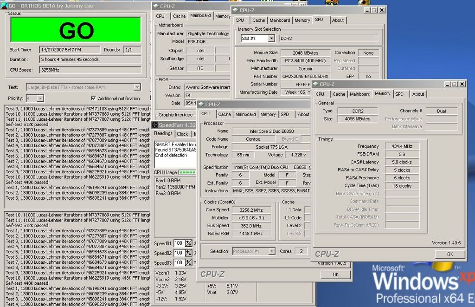Image resolution: width=475 pixels, height=307 pixels.
Task: Click the '3258.2 MHz' Core Speed value
Action: (x=251, y=210)
